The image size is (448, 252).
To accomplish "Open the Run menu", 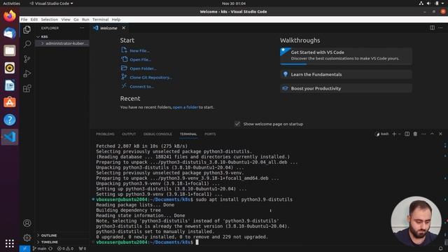I will 85,20.
